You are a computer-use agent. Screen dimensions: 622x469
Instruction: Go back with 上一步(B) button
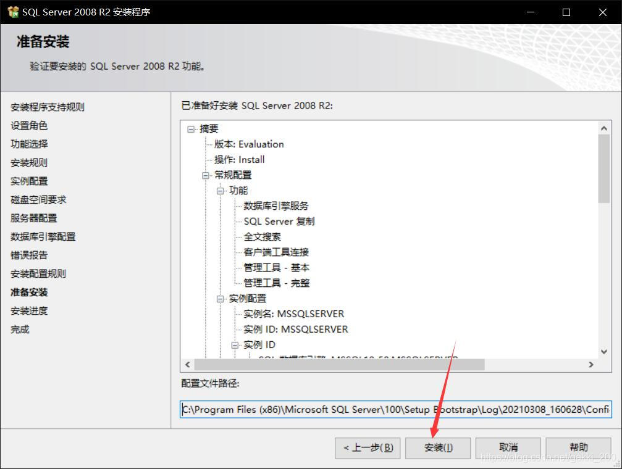(x=367, y=447)
